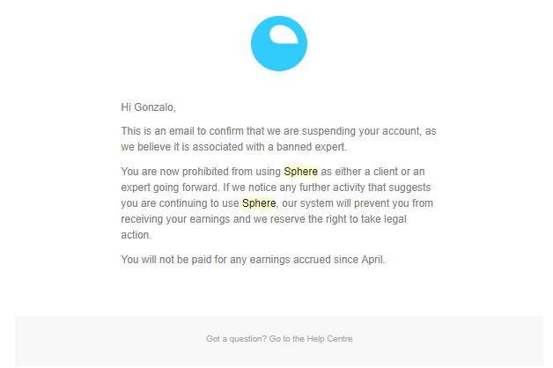Click the word "action." ending the paragraph
The image size is (553, 368).
(x=136, y=235)
